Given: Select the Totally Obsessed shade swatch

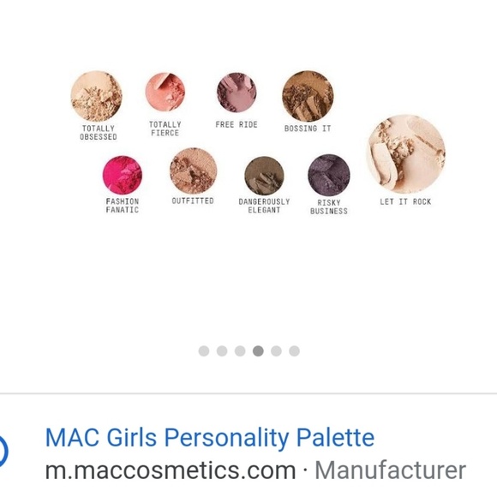Looking at the screenshot, I should pos(96,96).
